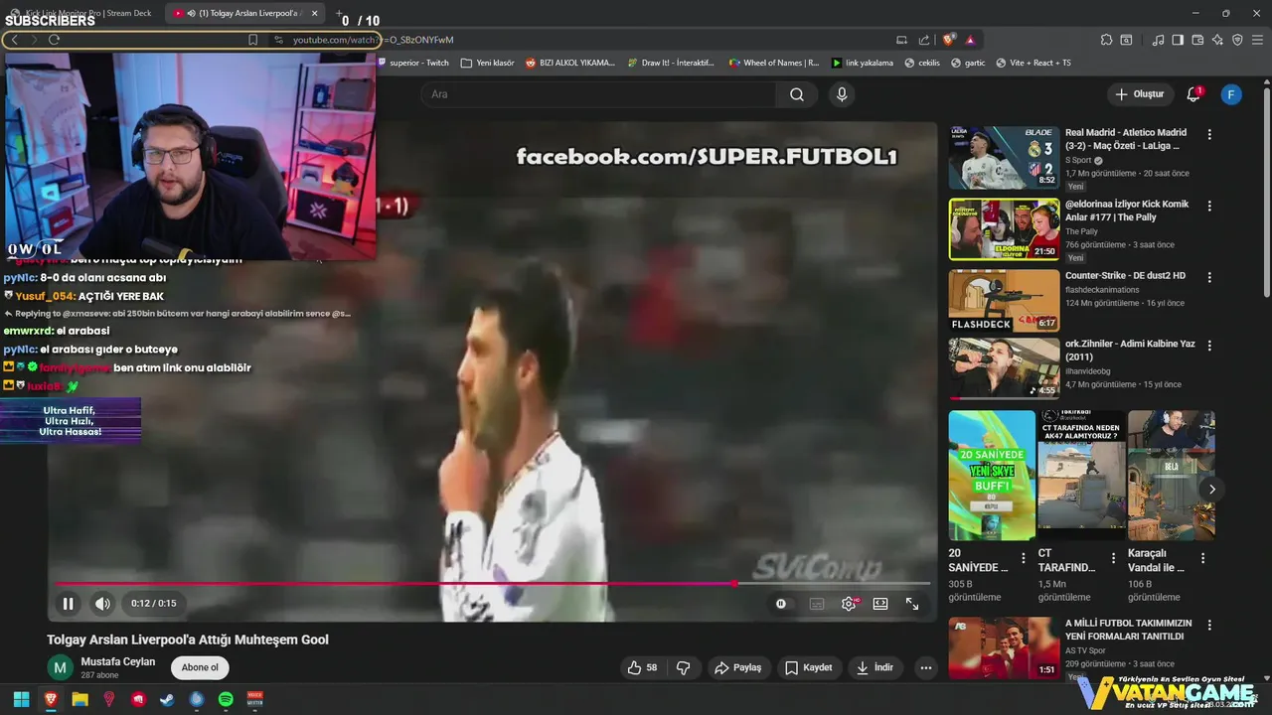Mute the video with the speaker icon

[x=102, y=603]
